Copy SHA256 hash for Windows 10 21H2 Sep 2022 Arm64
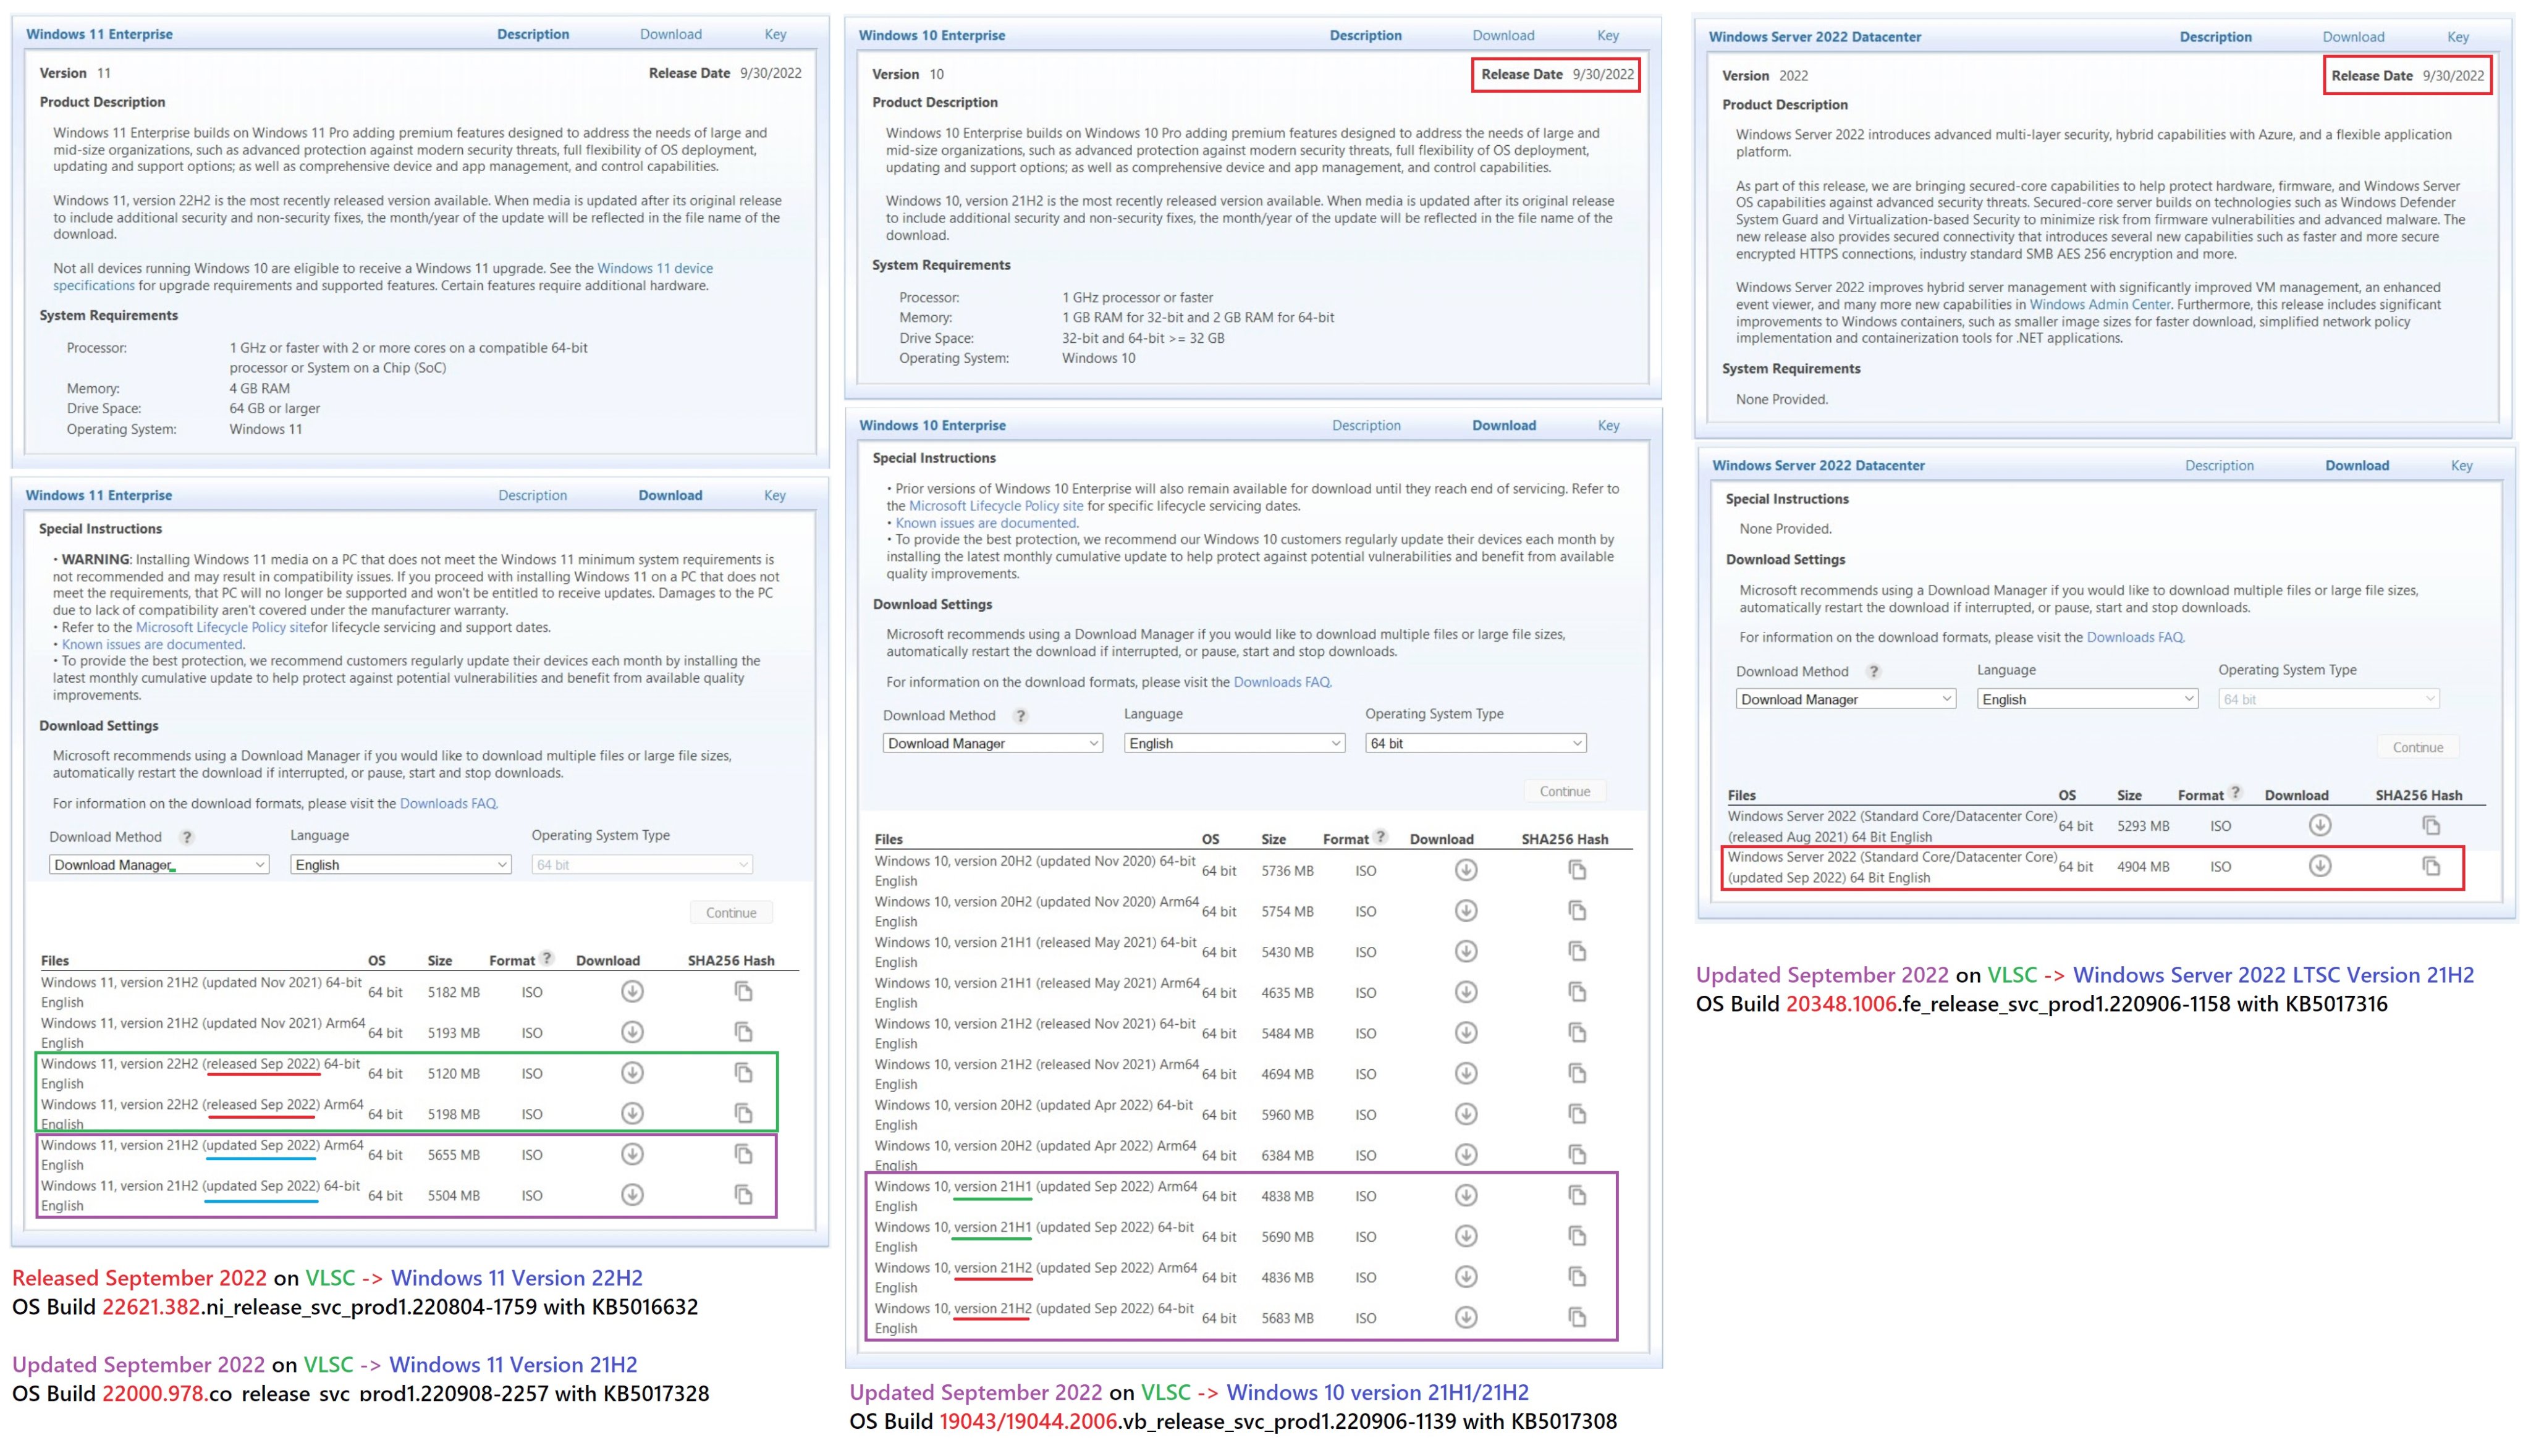2531x1456 pixels. 1577,1277
